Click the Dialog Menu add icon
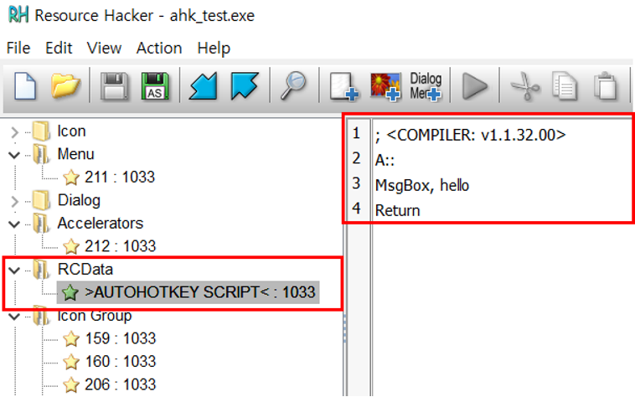This screenshot has height=397, width=635. click(x=426, y=85)
